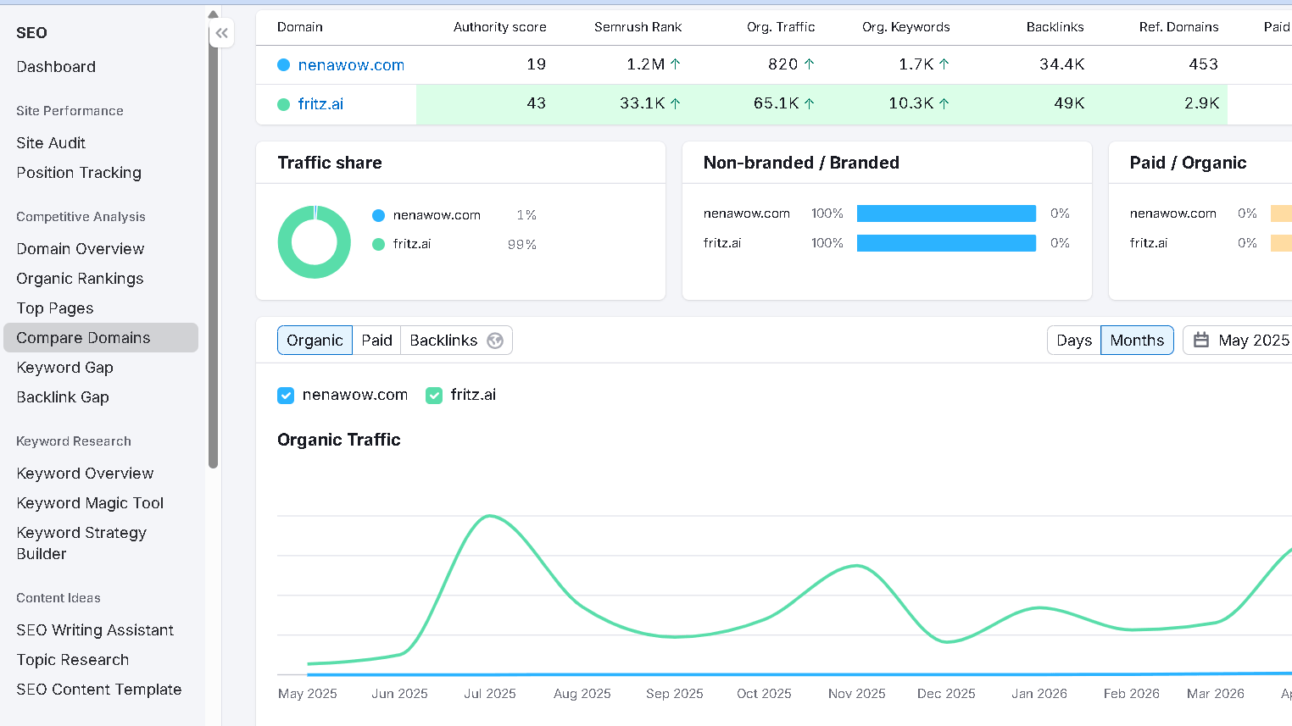Click the Traffic share donut chart
This screenshot has width=1292, height=726.
pos(315,242)
